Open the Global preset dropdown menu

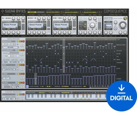[62, 12]
